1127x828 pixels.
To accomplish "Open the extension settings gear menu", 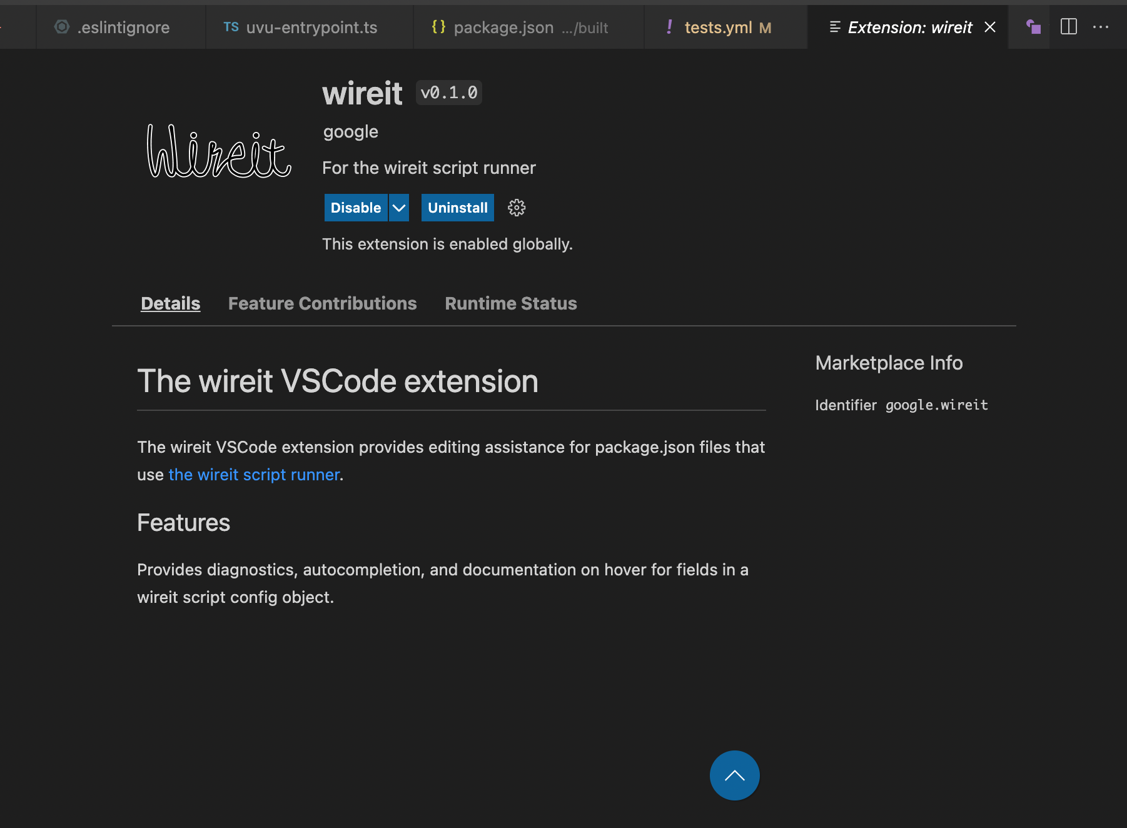I will (517, 208).
